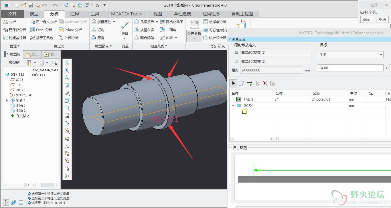The height and width of the screenshot is (208, 391).
Task: Switch to the 模型 ribbon tab
Action: click(x=34, y=14)
